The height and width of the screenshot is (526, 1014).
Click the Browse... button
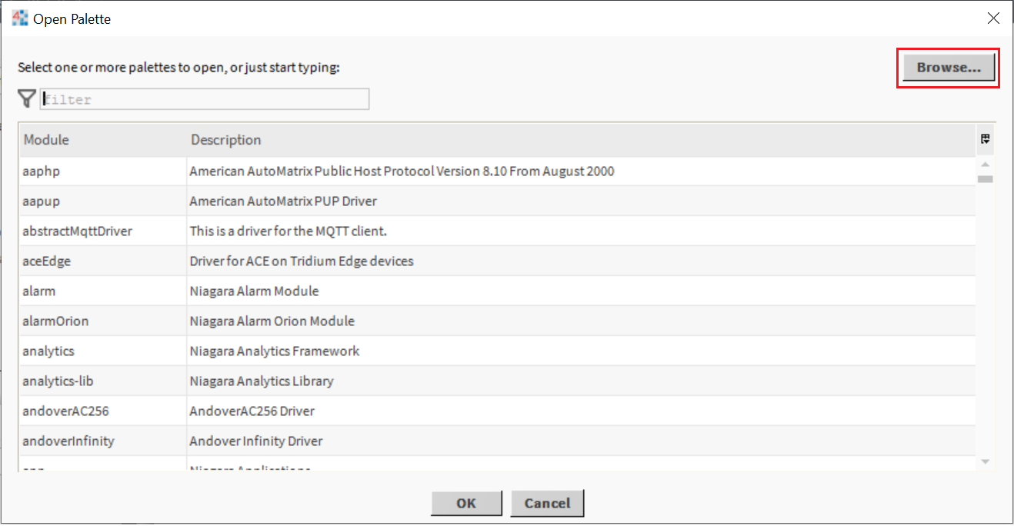[949, 68]
